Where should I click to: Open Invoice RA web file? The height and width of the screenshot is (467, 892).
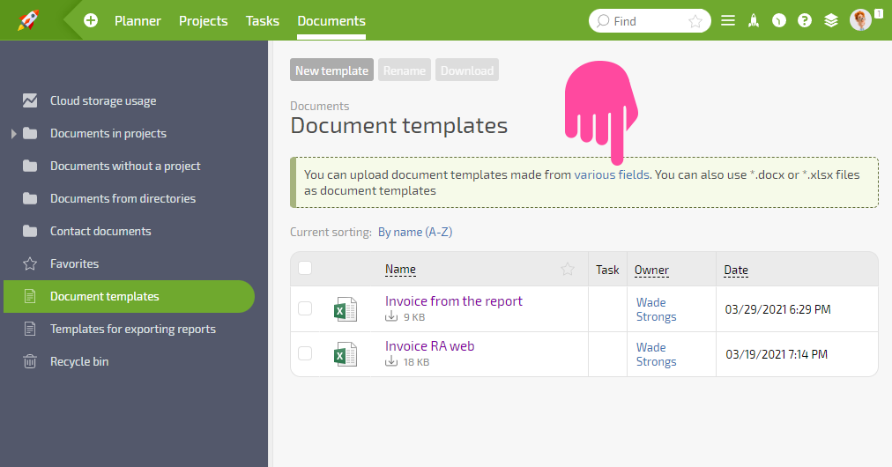[x=429, y=346]
